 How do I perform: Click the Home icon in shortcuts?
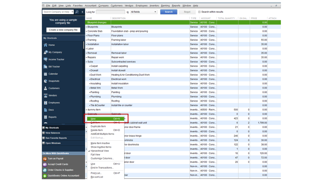46,45
